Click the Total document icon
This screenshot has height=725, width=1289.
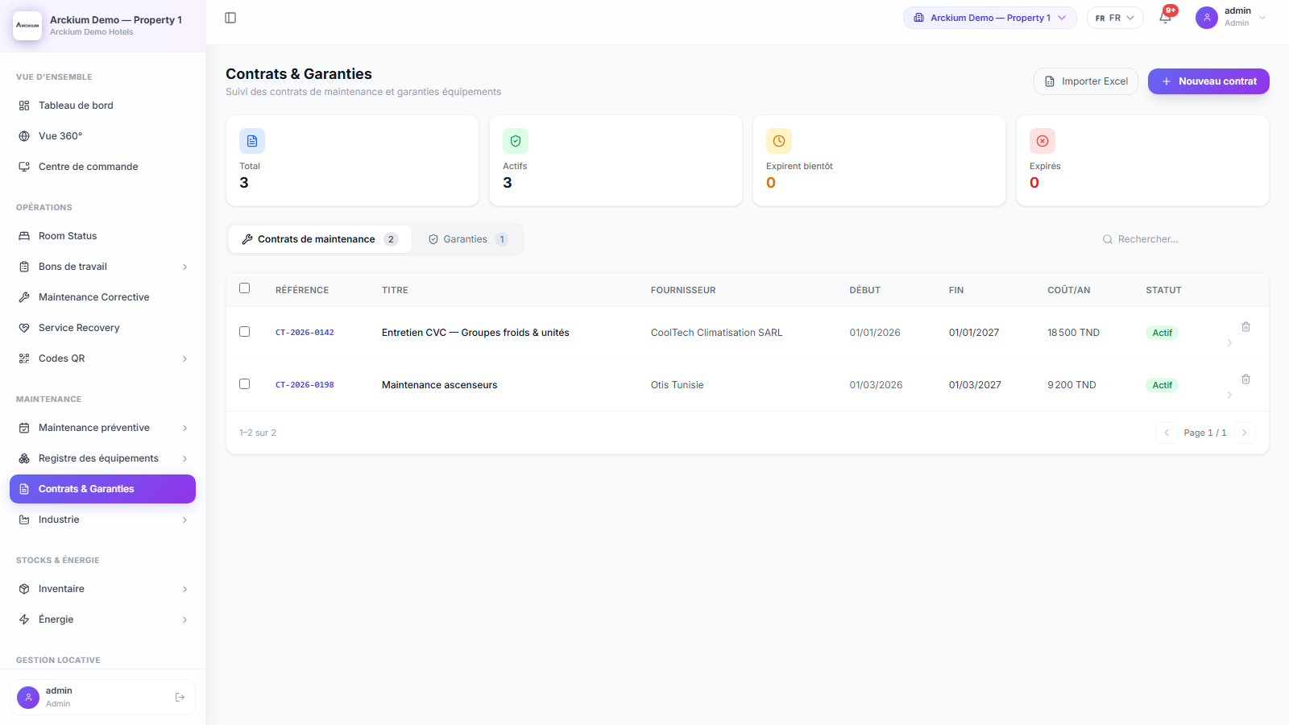click(252, 141)
